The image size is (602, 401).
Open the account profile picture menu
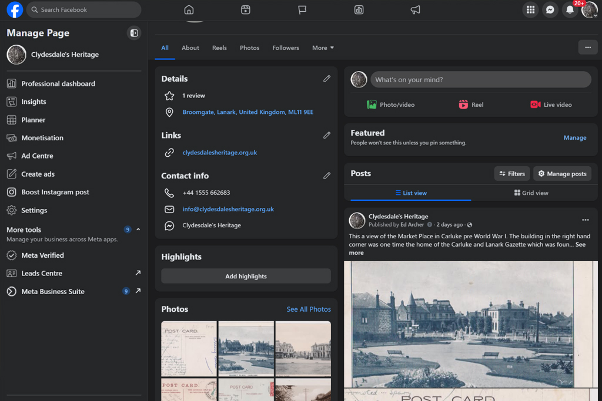[x=589, y=9]
